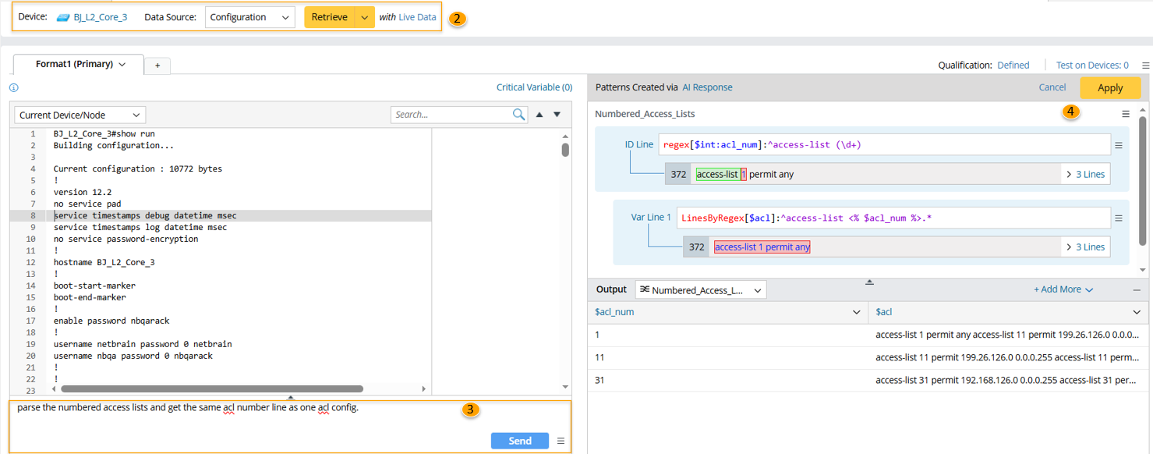Screen dimensions: 1153x454
Task: Click the Search input field
Action: click(x=451, y=115)
